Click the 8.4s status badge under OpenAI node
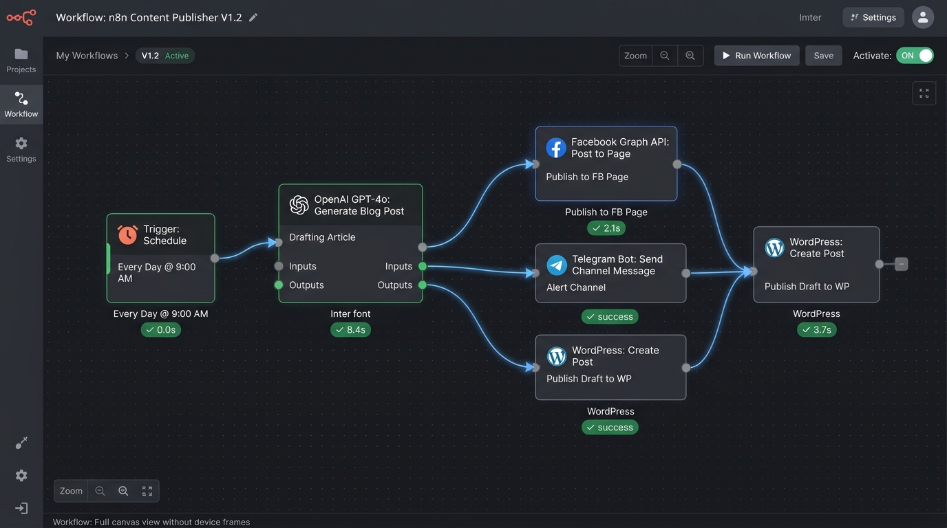Viewport: 947px width, 528px height. (350, 330)
